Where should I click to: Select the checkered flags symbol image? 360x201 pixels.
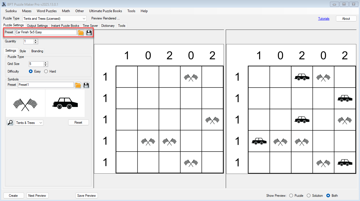coord(25,104)
